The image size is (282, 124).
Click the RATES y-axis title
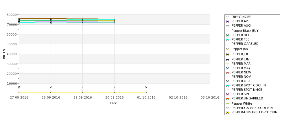4,54
